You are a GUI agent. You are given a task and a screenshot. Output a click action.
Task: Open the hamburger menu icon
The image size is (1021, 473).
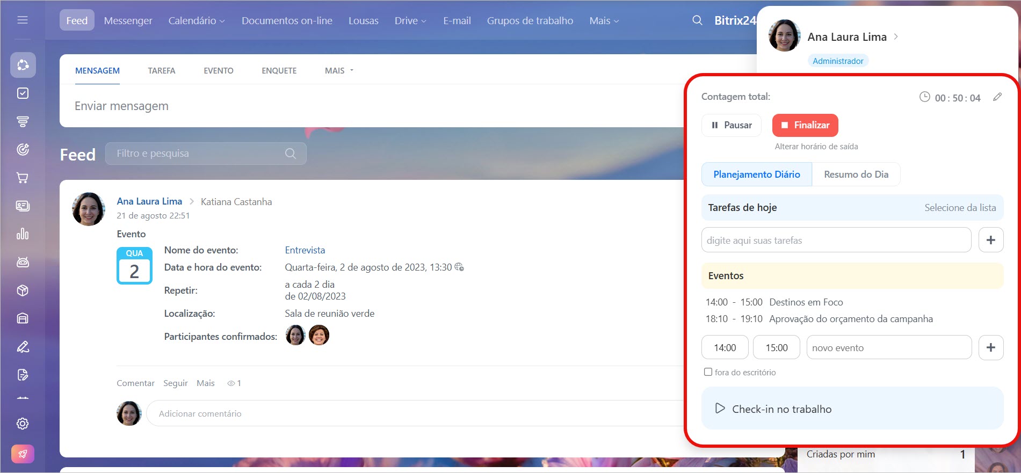click(x=23, y=20)
